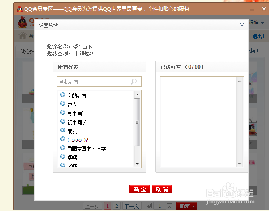The image size is (269, 211).
Task: Close the QQ会员专区 window
Action: [x=264, y=8]
